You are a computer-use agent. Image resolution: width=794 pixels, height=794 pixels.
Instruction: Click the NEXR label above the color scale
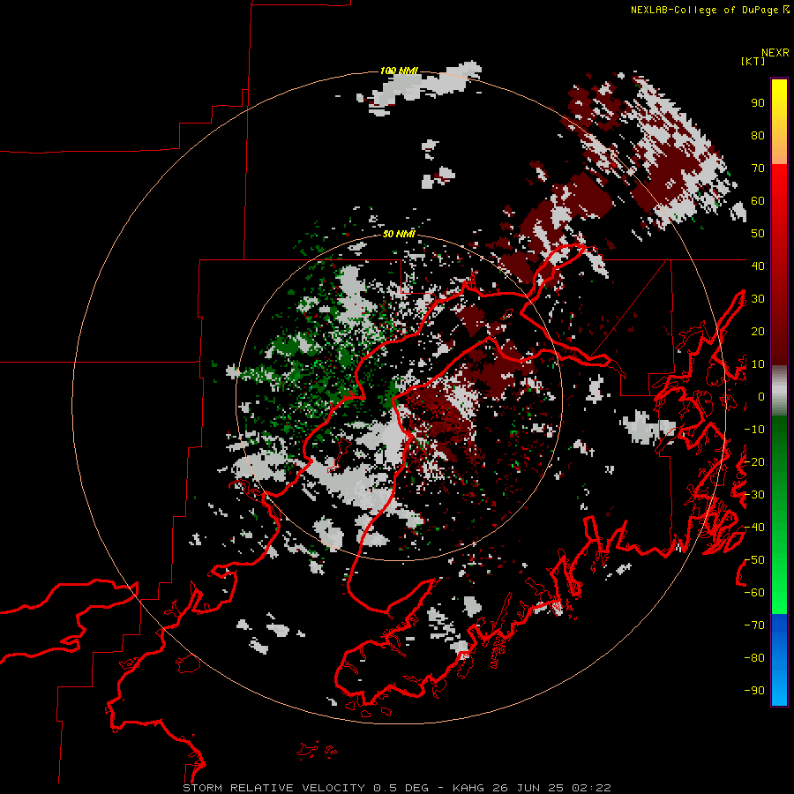[x=775, y=52]
